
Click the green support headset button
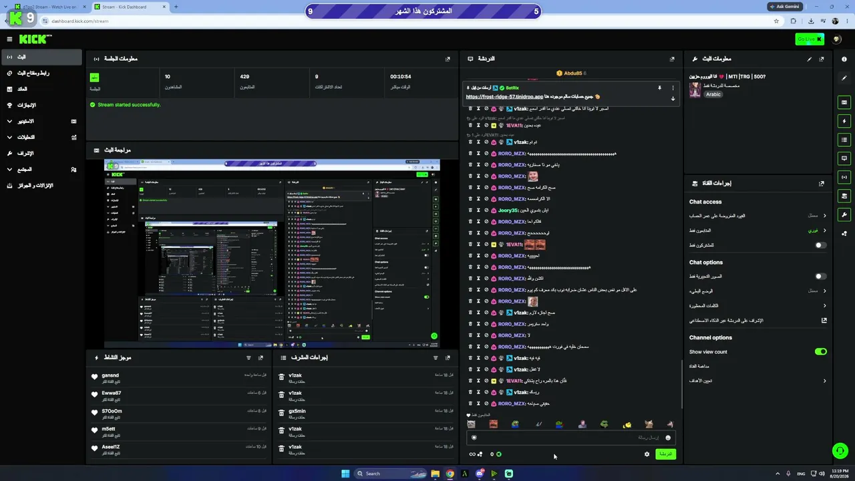click(x=840, y=451)
